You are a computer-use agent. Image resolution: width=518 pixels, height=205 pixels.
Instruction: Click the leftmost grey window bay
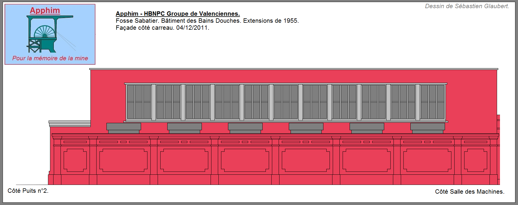139,102
